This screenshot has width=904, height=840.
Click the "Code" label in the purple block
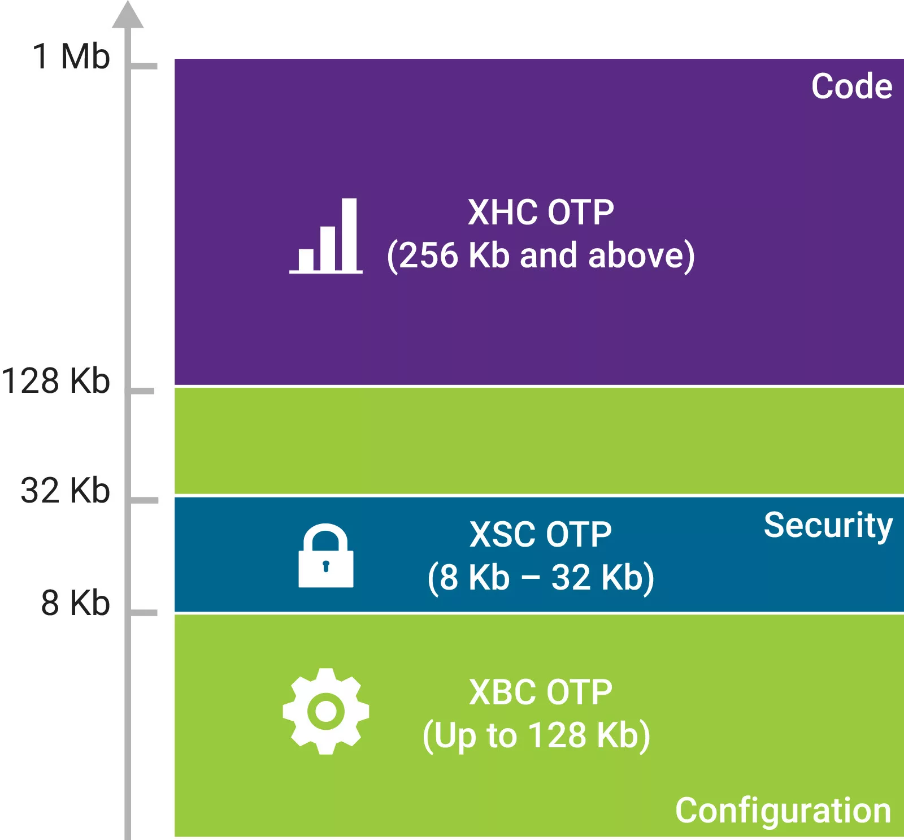click(x=851, y=86)
